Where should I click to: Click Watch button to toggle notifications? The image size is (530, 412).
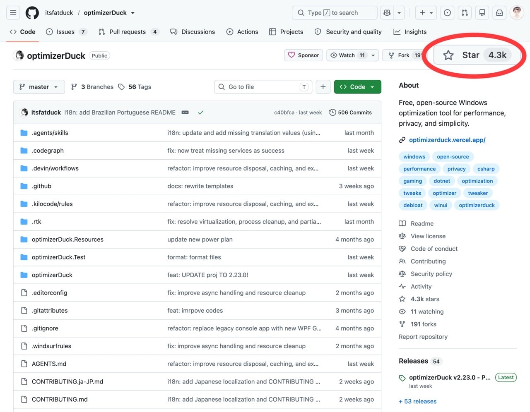click(x=347, y=55)
